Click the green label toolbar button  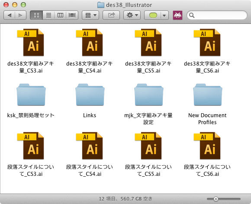(x=153, y=15)
